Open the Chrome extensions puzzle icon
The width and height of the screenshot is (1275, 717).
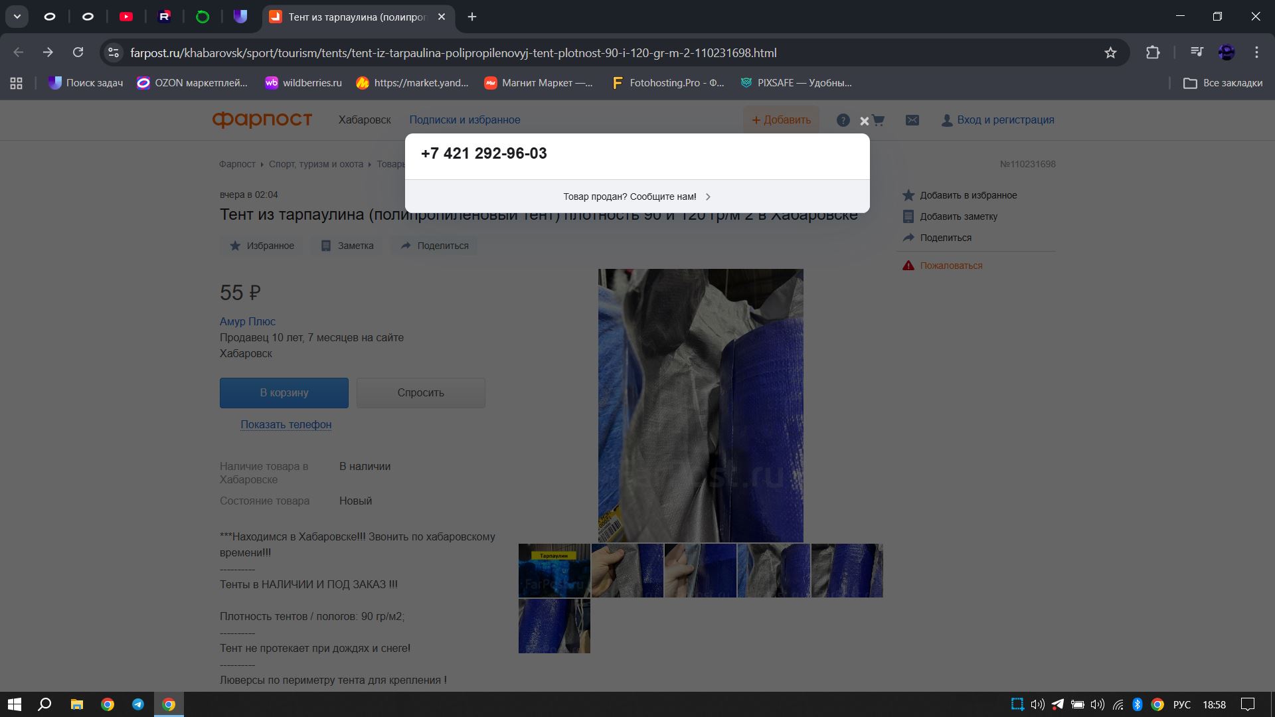(1153, 52)
